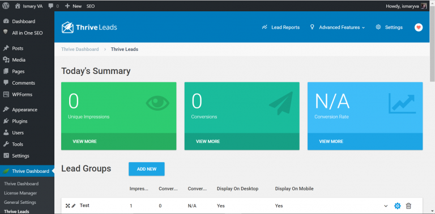Viewport: 435px width, 214px height.
Task: Click the gear icon for Test lead group
Action: 397,206
